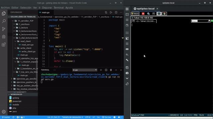Open the Depurar menu
The width and height of the screenshot is (213, 119).
click(47, 8)
